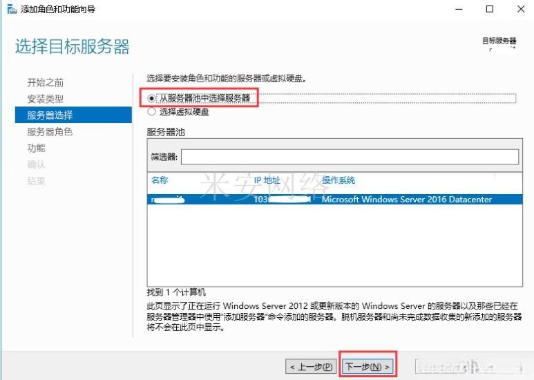Image resolution: width=534 pixels, height=380 pixels.
Task: Open the '安装类型' step in sidebar
Action: tap(45, 99)
